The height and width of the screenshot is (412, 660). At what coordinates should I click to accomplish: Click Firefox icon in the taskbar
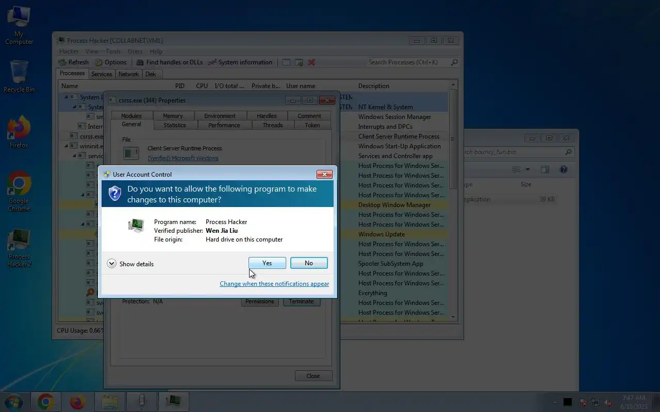(77, 402)
